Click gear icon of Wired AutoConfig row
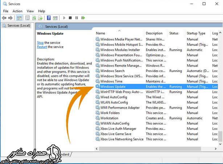 pyautogui.click(x=98, y=97)
